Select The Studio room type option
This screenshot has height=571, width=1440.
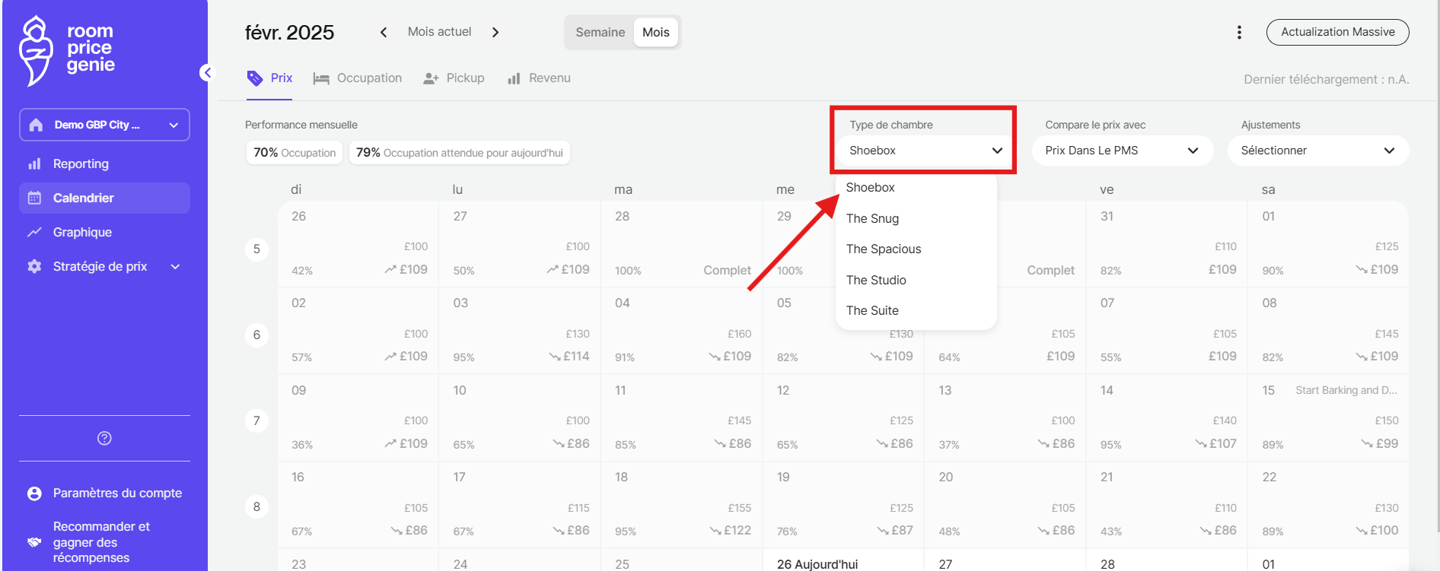tap(876, 280)
